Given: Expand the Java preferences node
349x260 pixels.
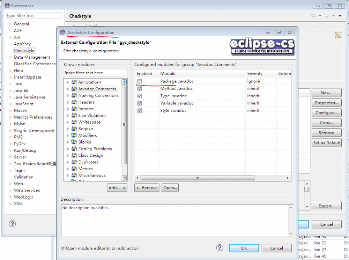Looking at the screenshot, I should (10, 84).
